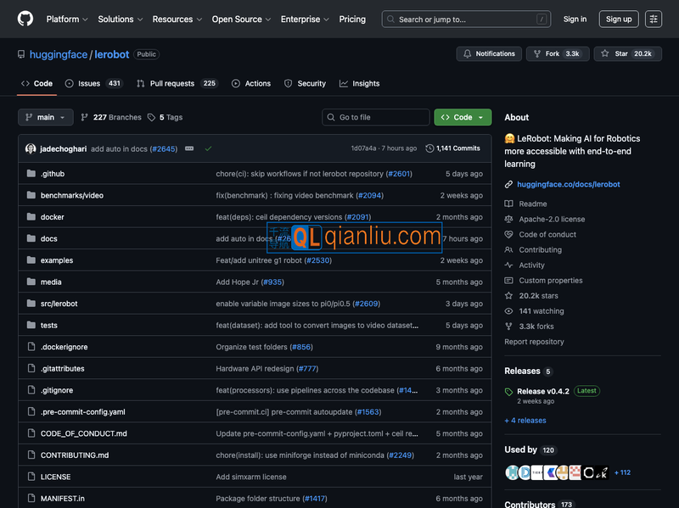Open the main branch dropdown

click(x=46, y=117)
